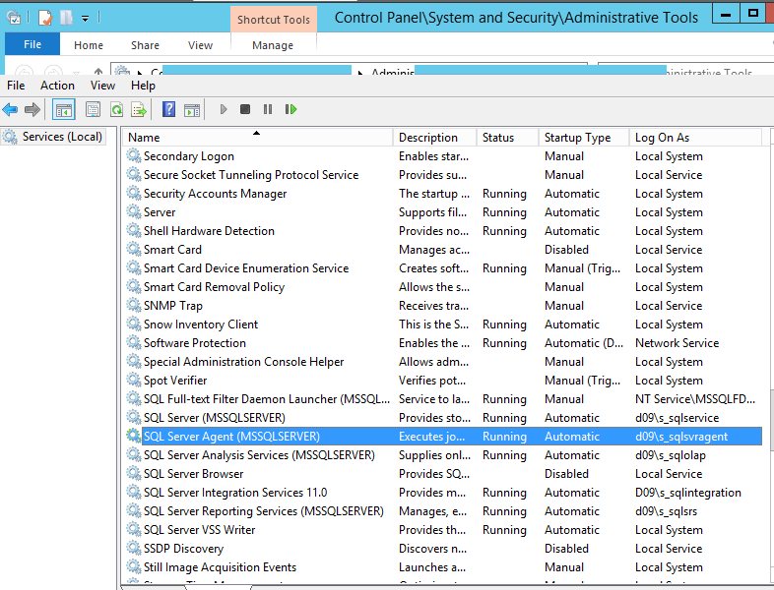
Task: Open Properties toolbar icon in Services
Action: coord(93,109)
